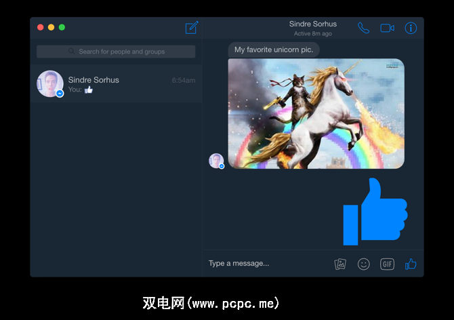
Task: Compose a new message with the pencil icon
Action: pyautogui.click(x=192, y=28)
